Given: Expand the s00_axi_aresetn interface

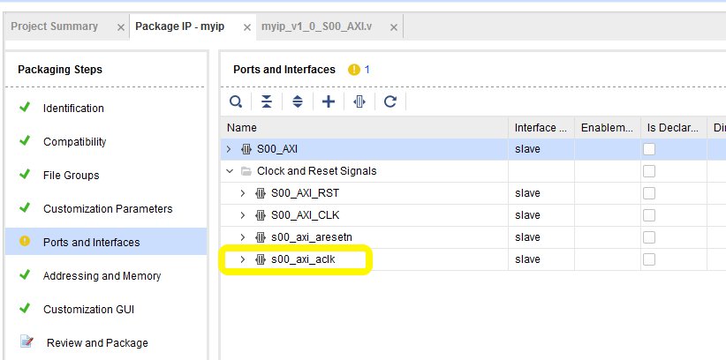Looking at the screenshot, I should (x=243, y=237).
